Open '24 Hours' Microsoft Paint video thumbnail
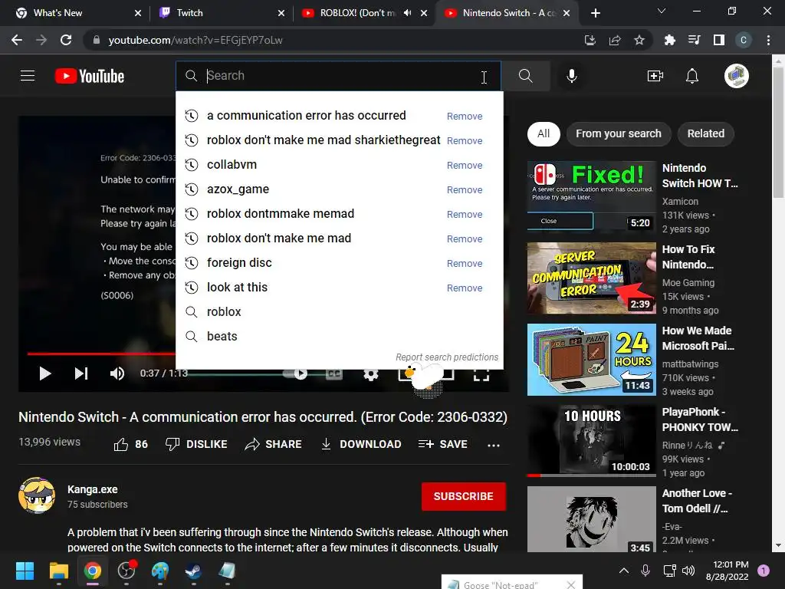785x589 pixels. point(592,360)
